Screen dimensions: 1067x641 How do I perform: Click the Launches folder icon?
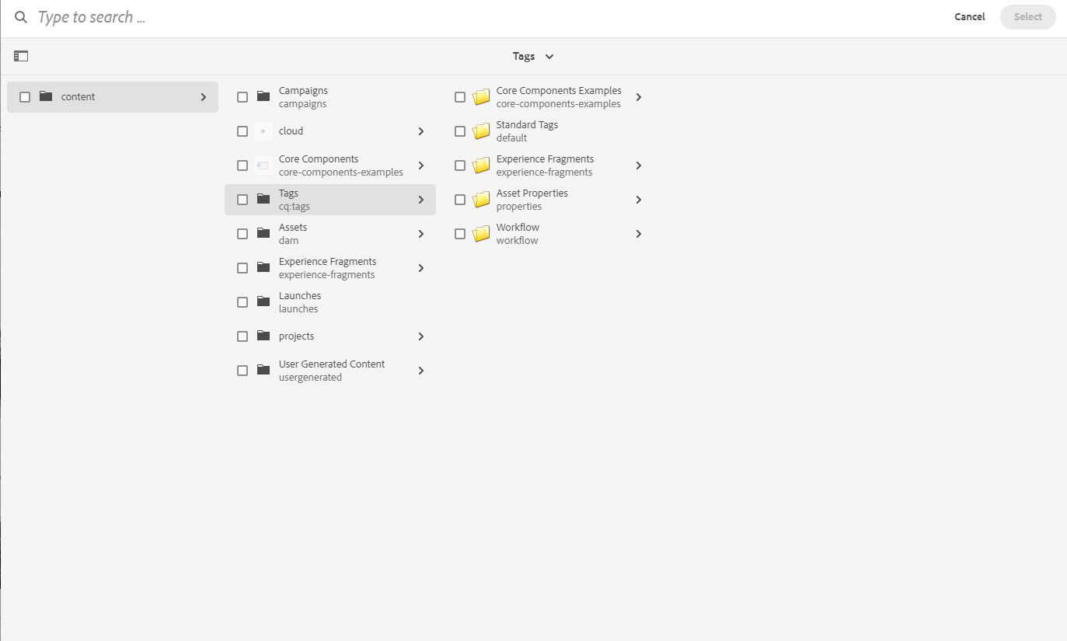coord(263,302)
